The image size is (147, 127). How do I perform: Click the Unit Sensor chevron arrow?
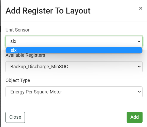[139, 41]
